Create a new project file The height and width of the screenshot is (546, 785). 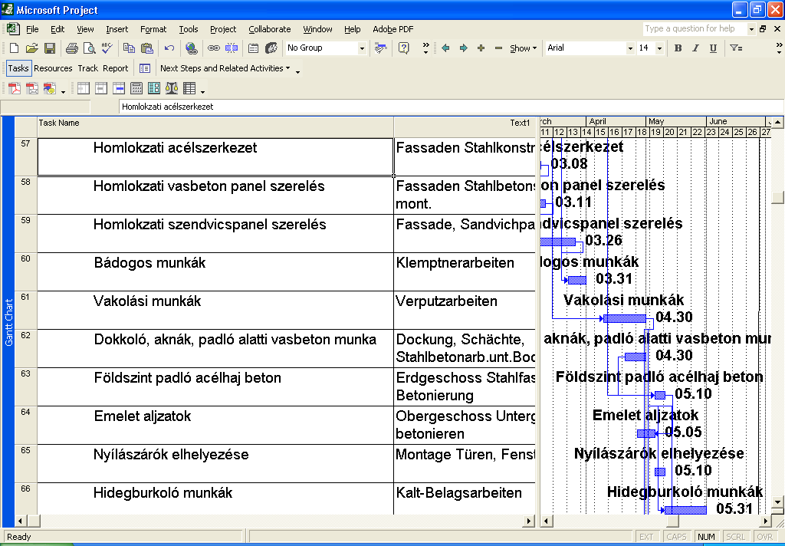(x=14, y=48)
